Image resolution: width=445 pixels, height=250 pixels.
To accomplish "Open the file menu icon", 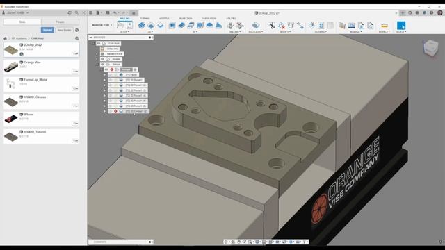I will click(x=98, y=12).
